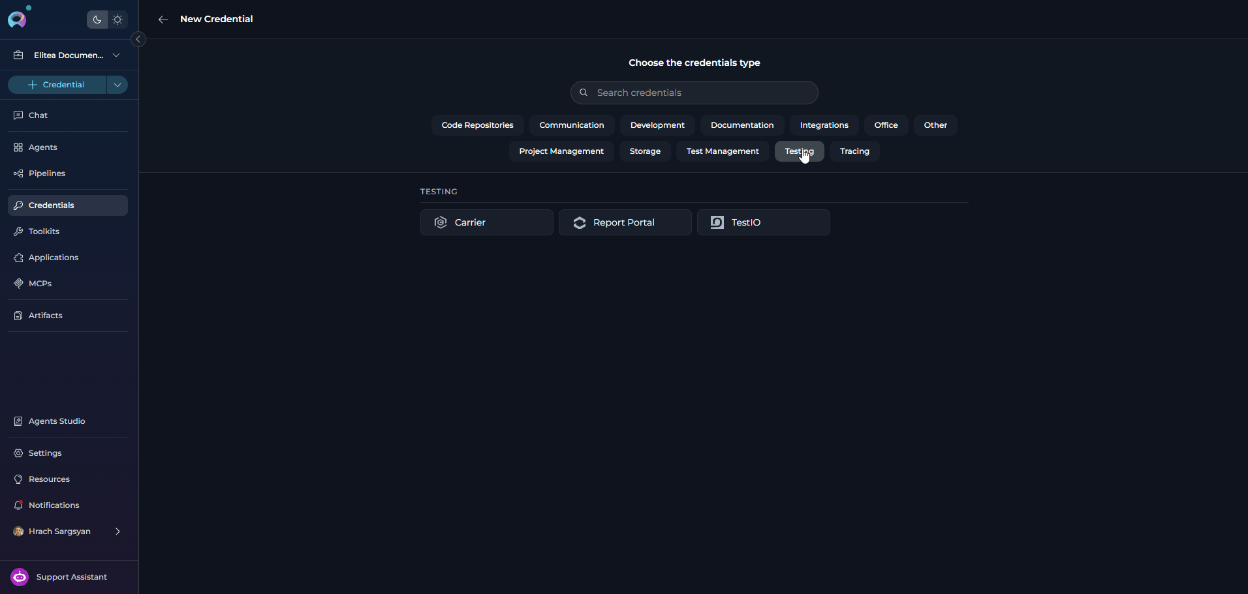Open Toolkits in the sidebar
This screenshot has width=1248, height=594.
[68, 231]
